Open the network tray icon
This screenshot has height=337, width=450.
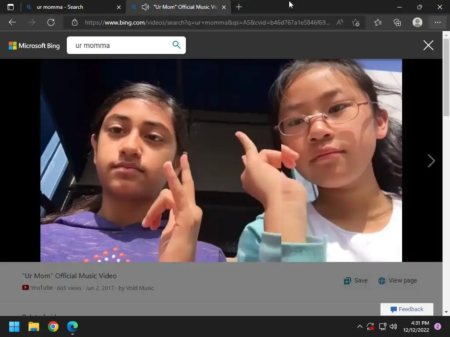point(382,326)
